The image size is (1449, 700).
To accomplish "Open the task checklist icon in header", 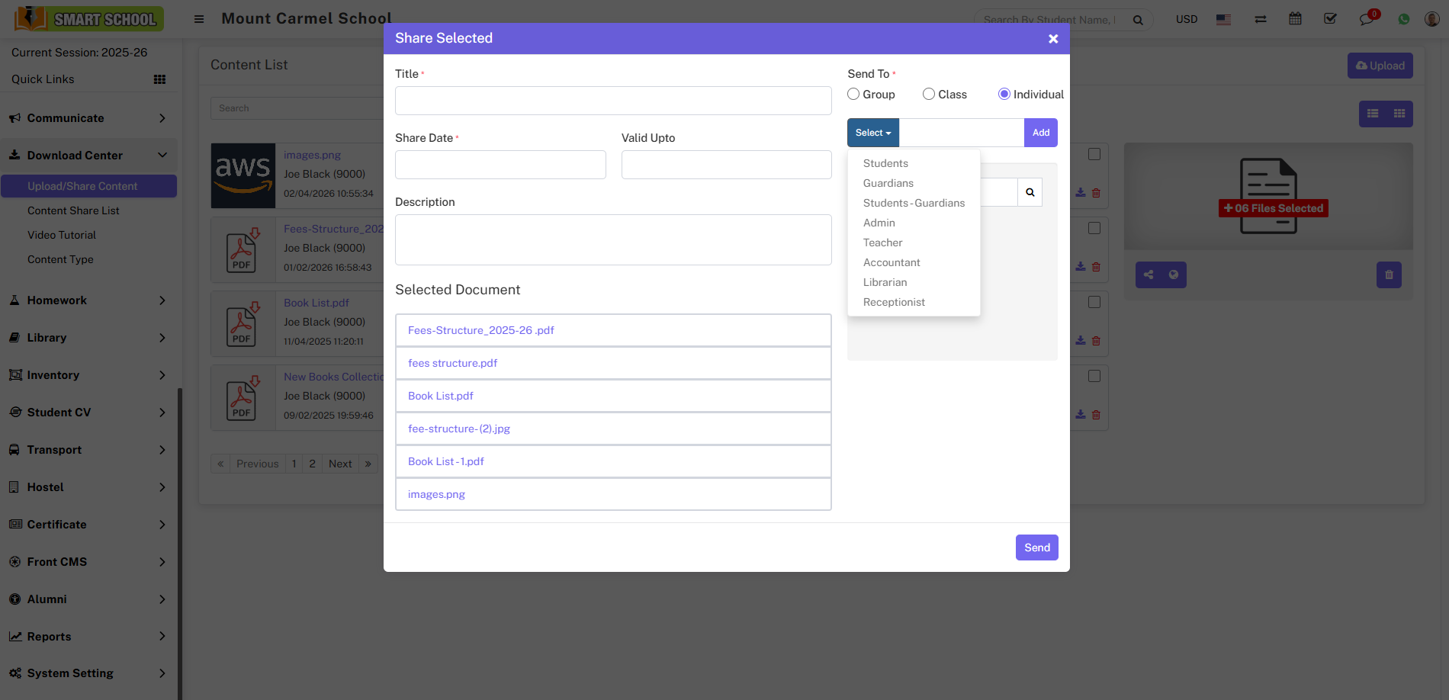I will click(1330, 19).
